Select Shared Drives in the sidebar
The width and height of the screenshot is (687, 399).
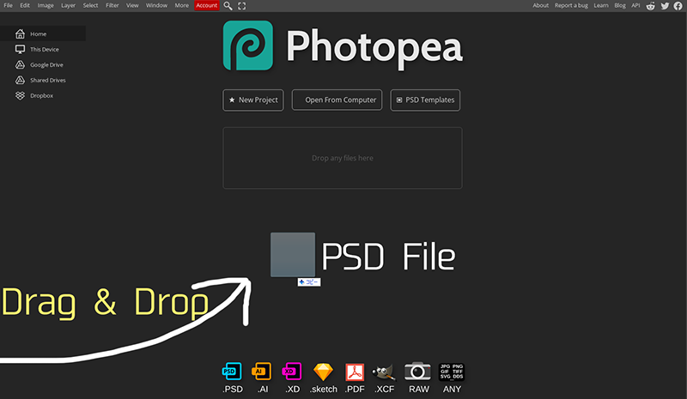pyautogui.click(x=43, y=80)
